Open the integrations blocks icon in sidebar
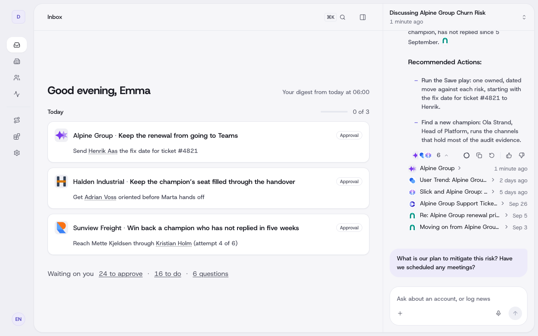Screen dimensions: 538x336 17,136
